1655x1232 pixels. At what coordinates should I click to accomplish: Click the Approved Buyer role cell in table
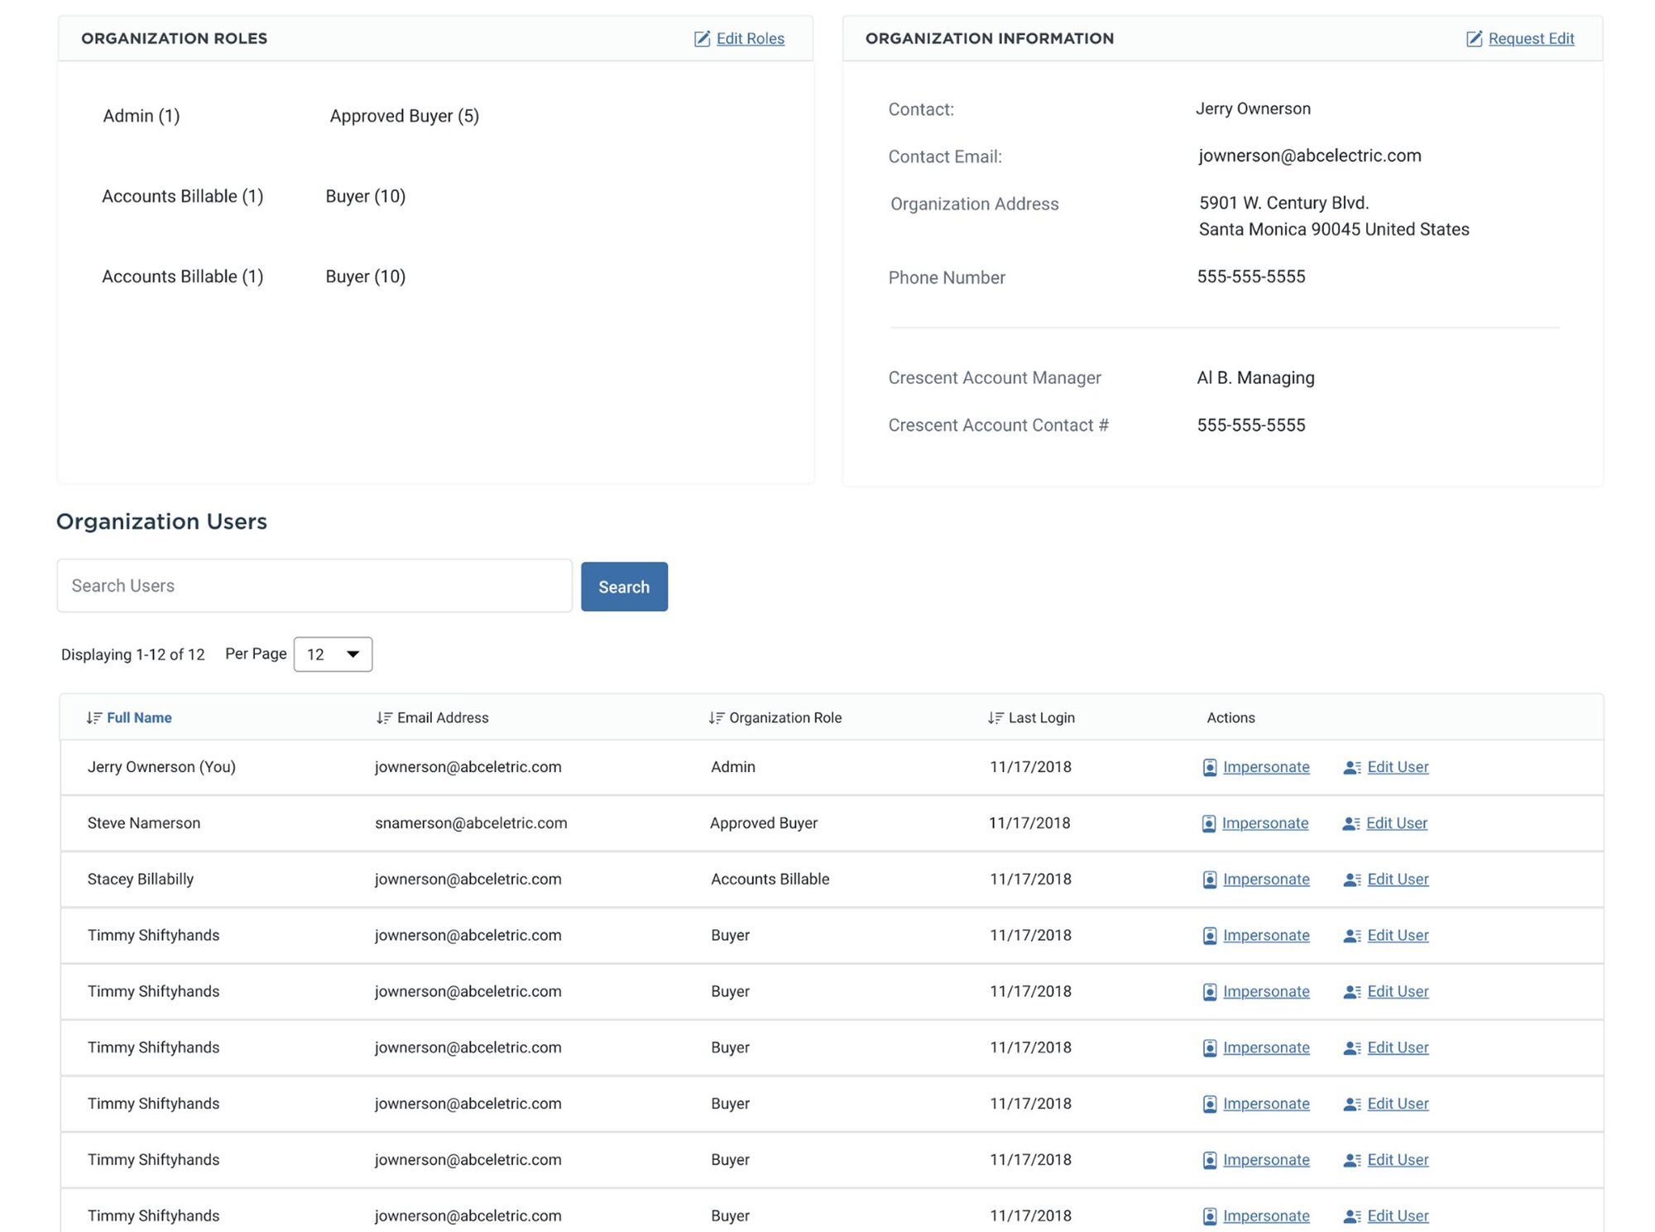[764, 823]
